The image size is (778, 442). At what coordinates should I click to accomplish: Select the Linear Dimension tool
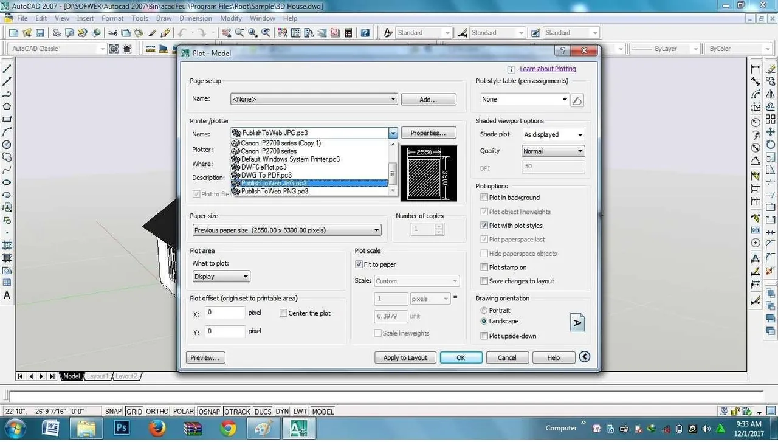pyautogui.click(x=756, y=69)
